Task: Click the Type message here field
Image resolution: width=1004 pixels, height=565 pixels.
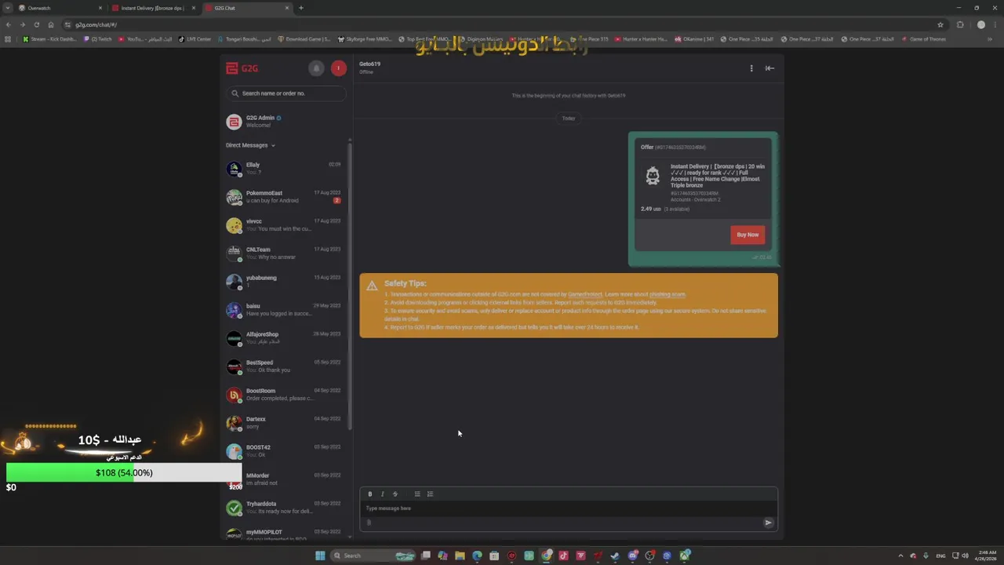Action: tap(569, 508)
